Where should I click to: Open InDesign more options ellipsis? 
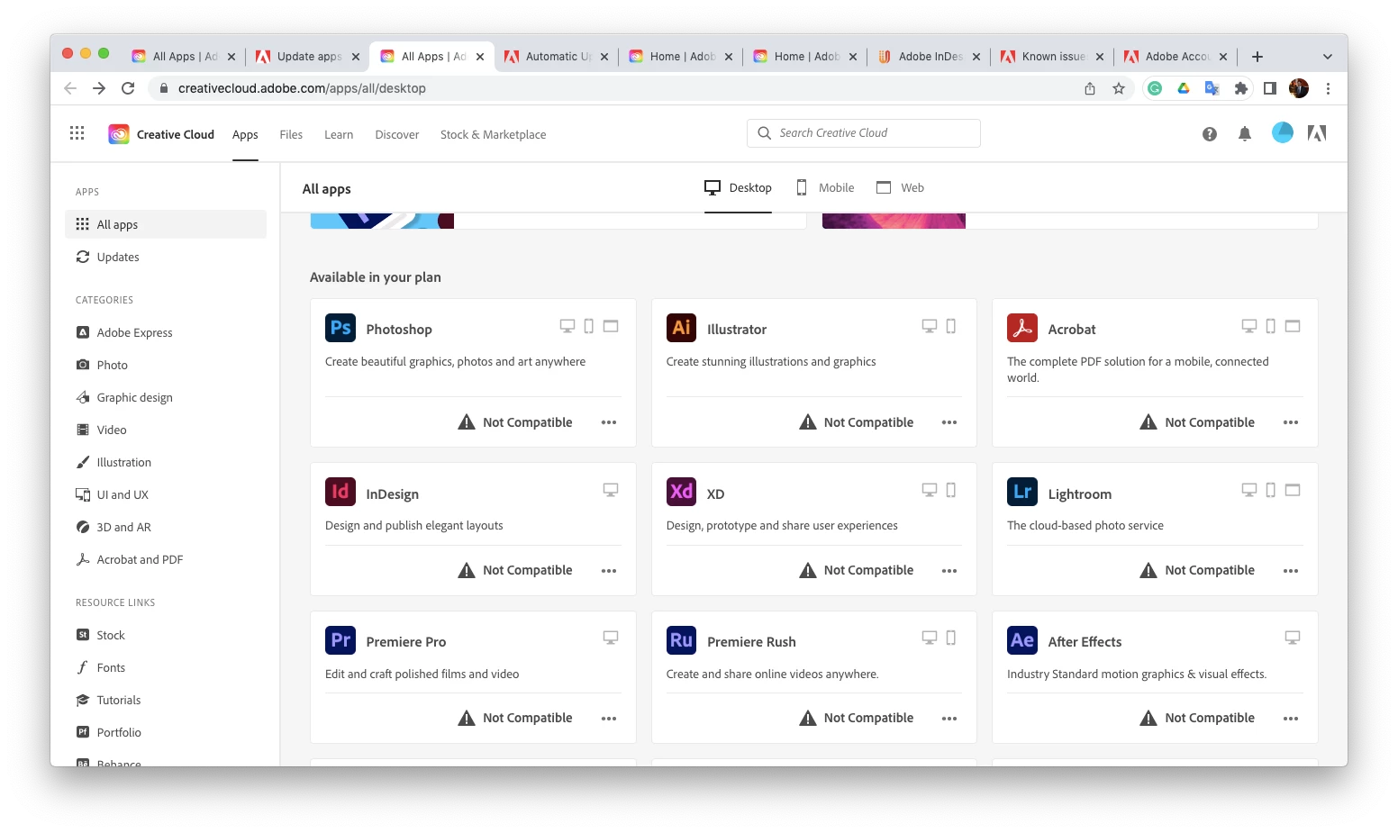pos(609,571)
